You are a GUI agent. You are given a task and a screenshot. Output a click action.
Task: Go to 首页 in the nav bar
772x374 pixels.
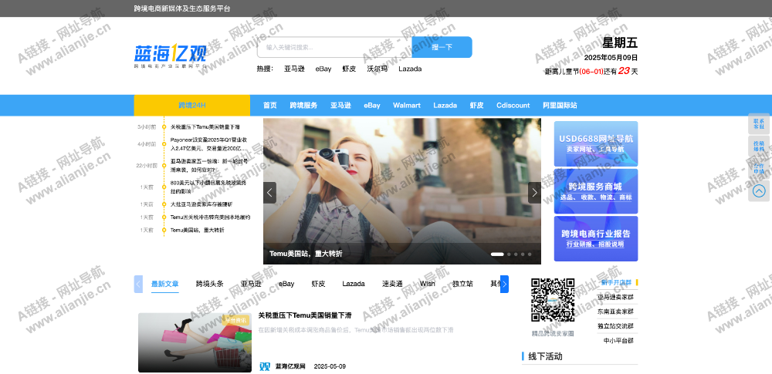269,106
